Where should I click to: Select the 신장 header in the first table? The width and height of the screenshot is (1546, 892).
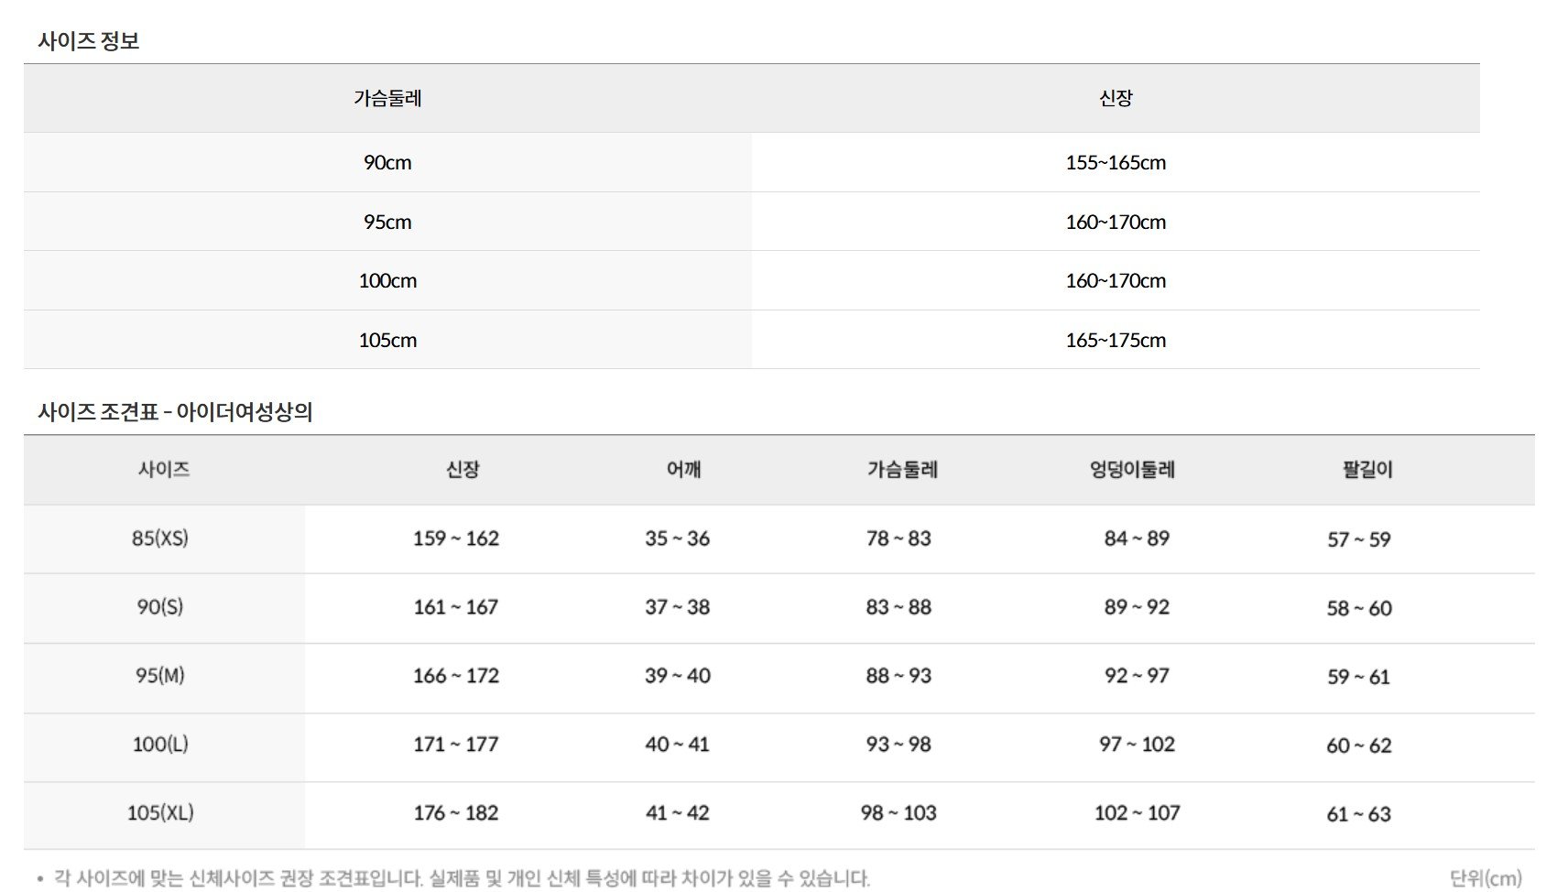click(1116, 98)
